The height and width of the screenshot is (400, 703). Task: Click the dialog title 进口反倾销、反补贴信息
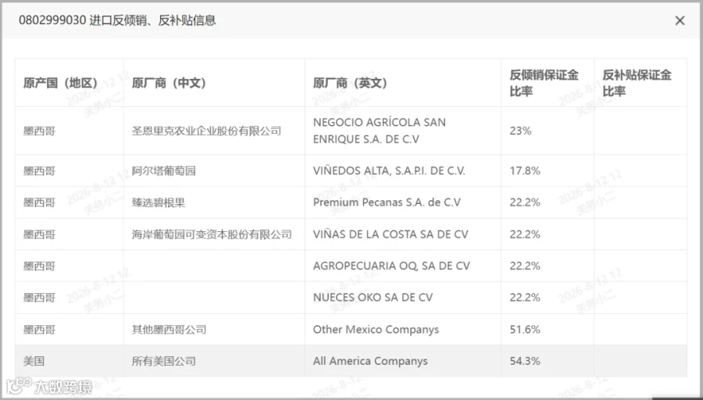click(152, 20)
